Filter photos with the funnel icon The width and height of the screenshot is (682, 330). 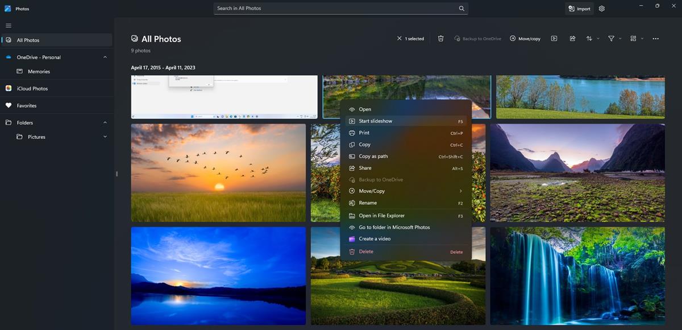pyautogui.click(x=611, y=38)
